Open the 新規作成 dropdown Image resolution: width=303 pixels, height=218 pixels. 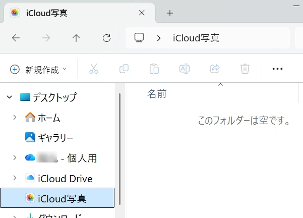point(38,69)
